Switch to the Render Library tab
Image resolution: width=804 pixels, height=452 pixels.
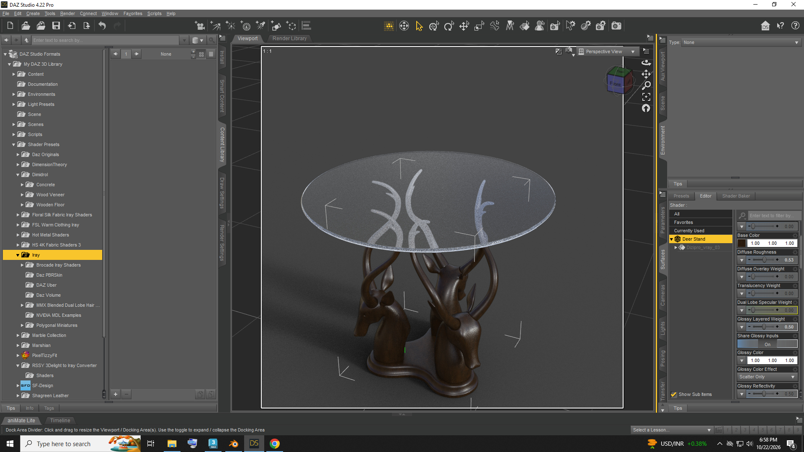point(289,38)
